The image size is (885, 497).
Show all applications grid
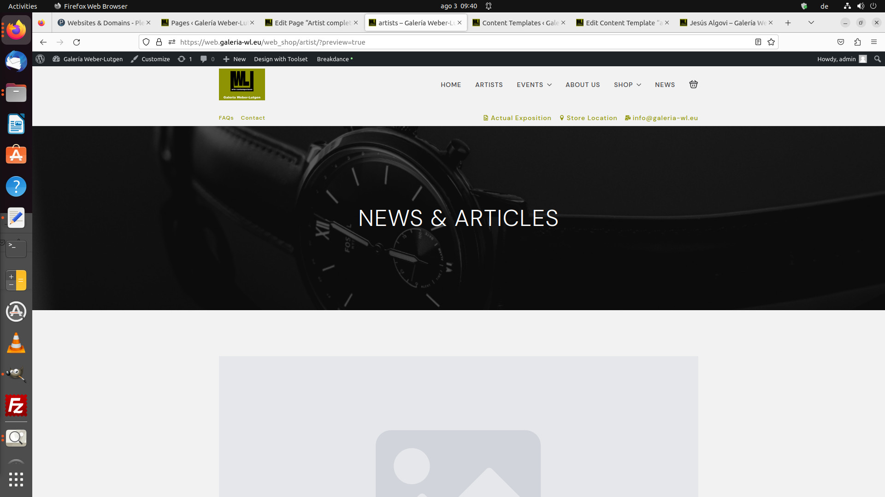[x=16, y=479]
